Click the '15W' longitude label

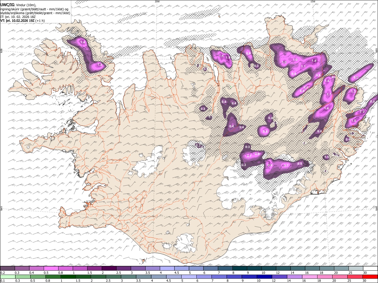tap(313, 1)
